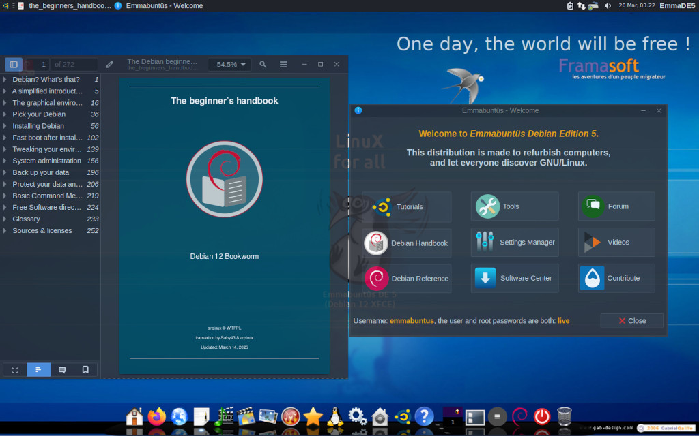
Task: Toggle the PDF viewer sidebar button
Action: [x=14, y=65]
